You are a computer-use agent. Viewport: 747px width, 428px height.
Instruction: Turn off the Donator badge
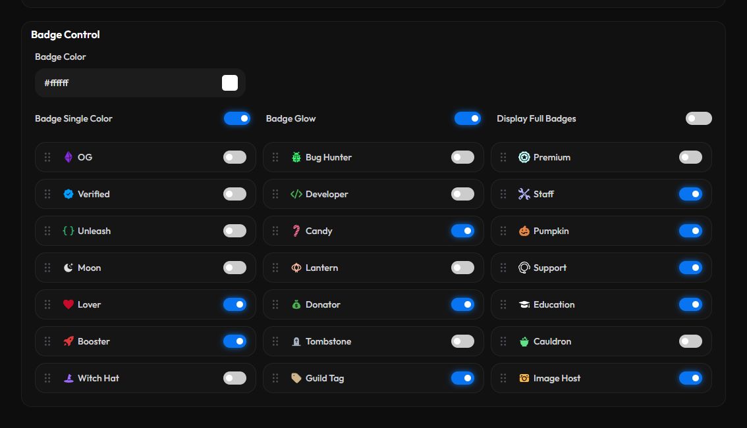[x=462, y=304]
